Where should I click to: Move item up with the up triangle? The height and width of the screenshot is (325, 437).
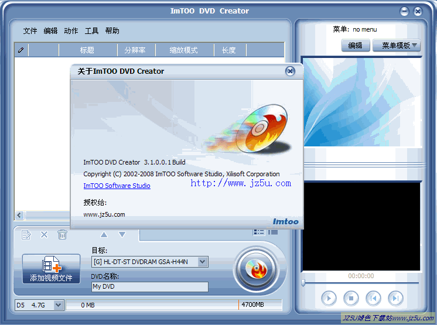click(x=104, y=235)
